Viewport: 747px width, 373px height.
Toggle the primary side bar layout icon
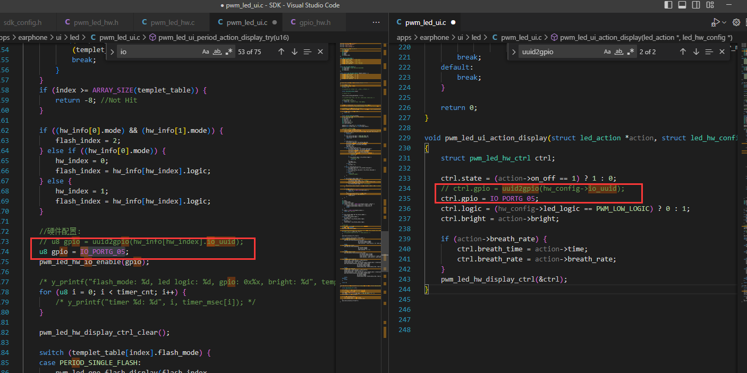669,5
